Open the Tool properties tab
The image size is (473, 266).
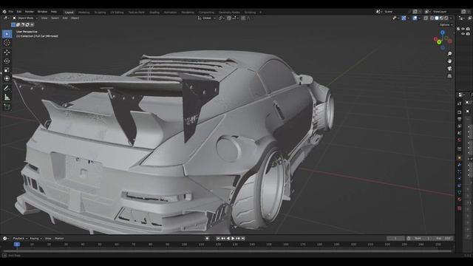click(x=460, y=103)
